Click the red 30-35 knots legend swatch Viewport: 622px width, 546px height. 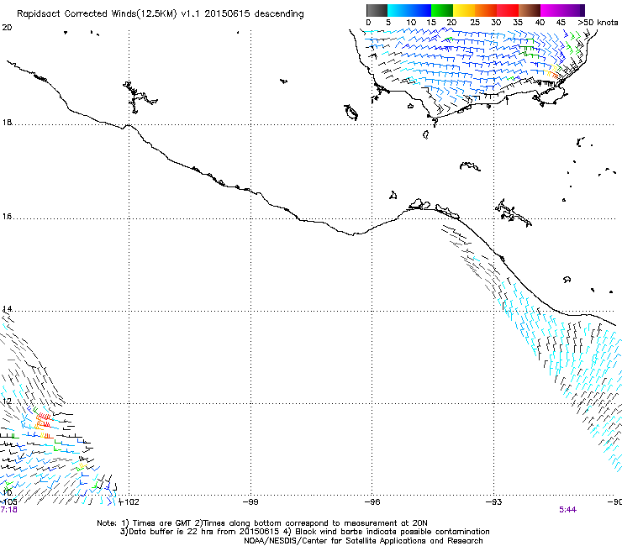508,10
